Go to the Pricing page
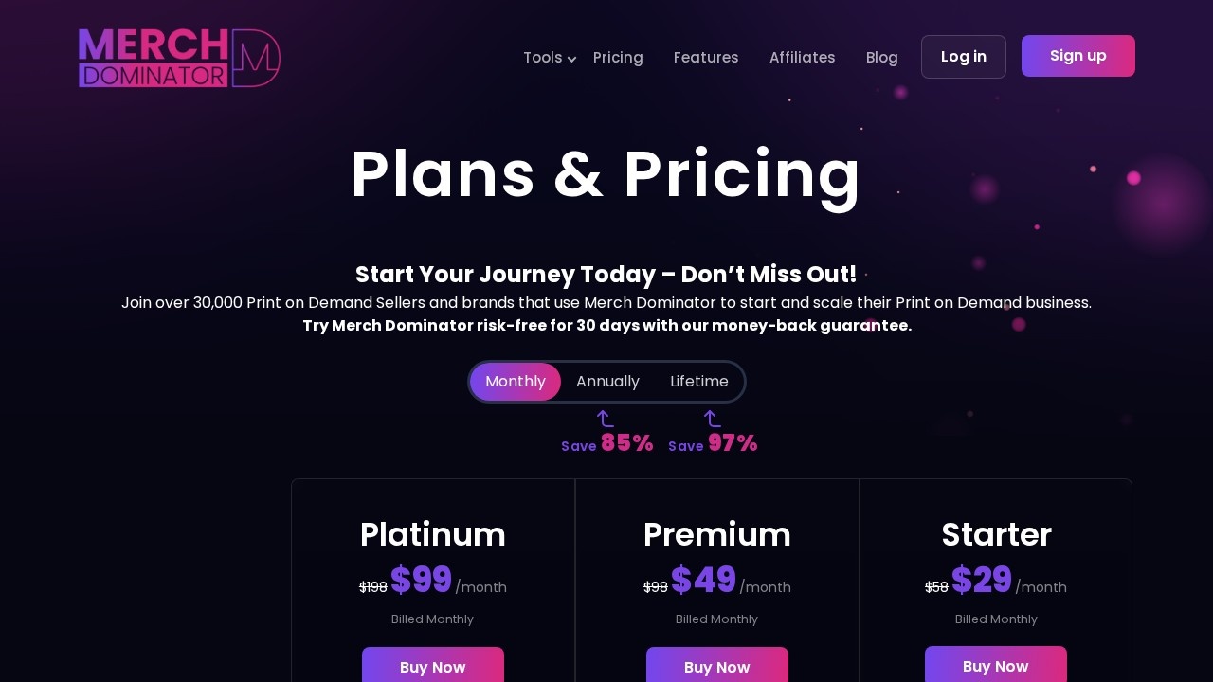The image size is (1213, 682). pos(618,58)
